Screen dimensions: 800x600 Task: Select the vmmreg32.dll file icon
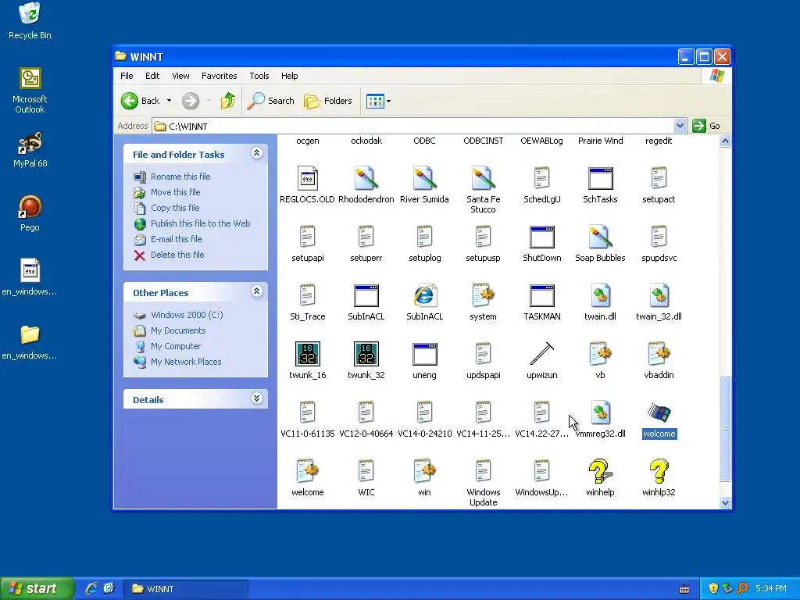pyautogui.click(x=600, y=412)
